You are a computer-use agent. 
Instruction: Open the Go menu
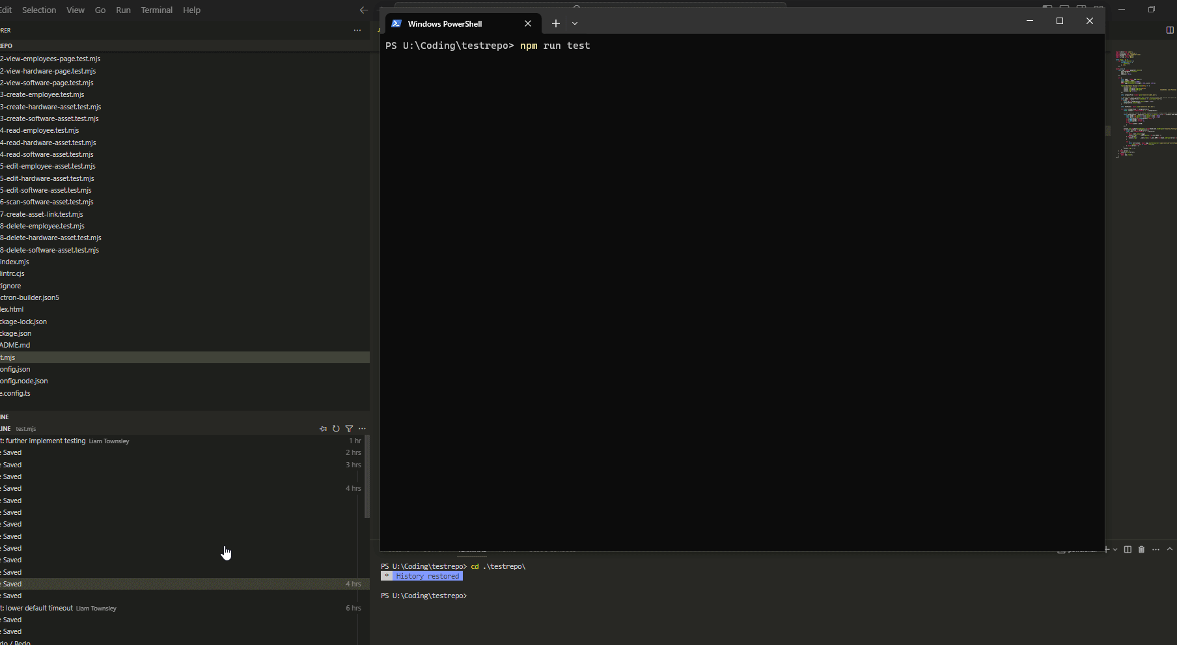pos(100,10)
